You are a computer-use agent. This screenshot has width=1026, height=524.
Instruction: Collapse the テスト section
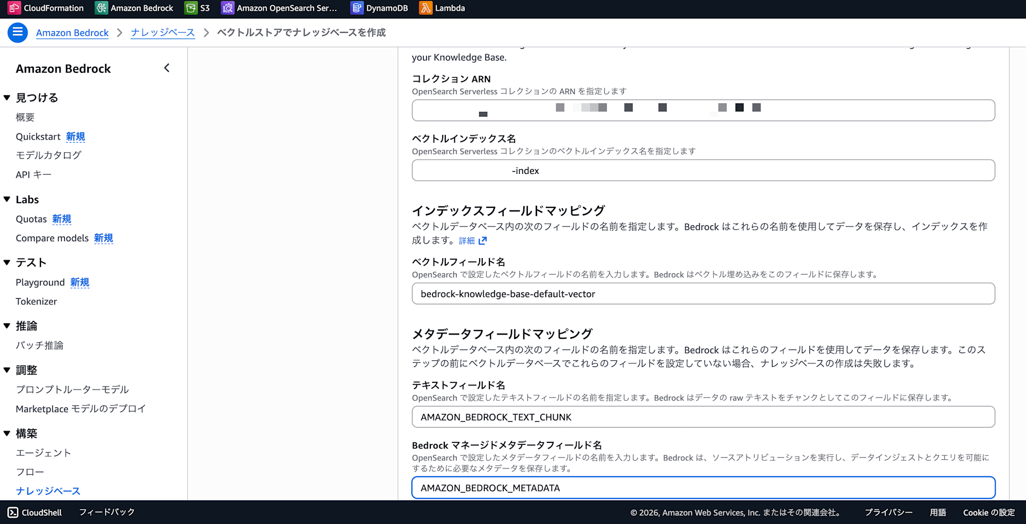[x=7, y=262]
